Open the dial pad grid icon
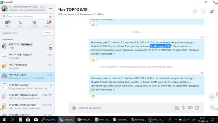 tap(50, 16)
